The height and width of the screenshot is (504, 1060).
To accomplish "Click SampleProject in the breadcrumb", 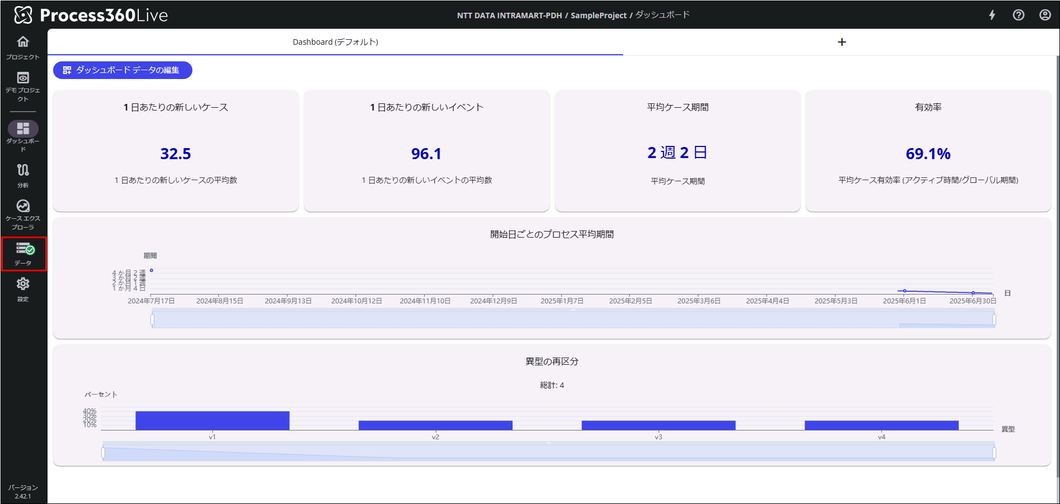I will coord(598,15).
